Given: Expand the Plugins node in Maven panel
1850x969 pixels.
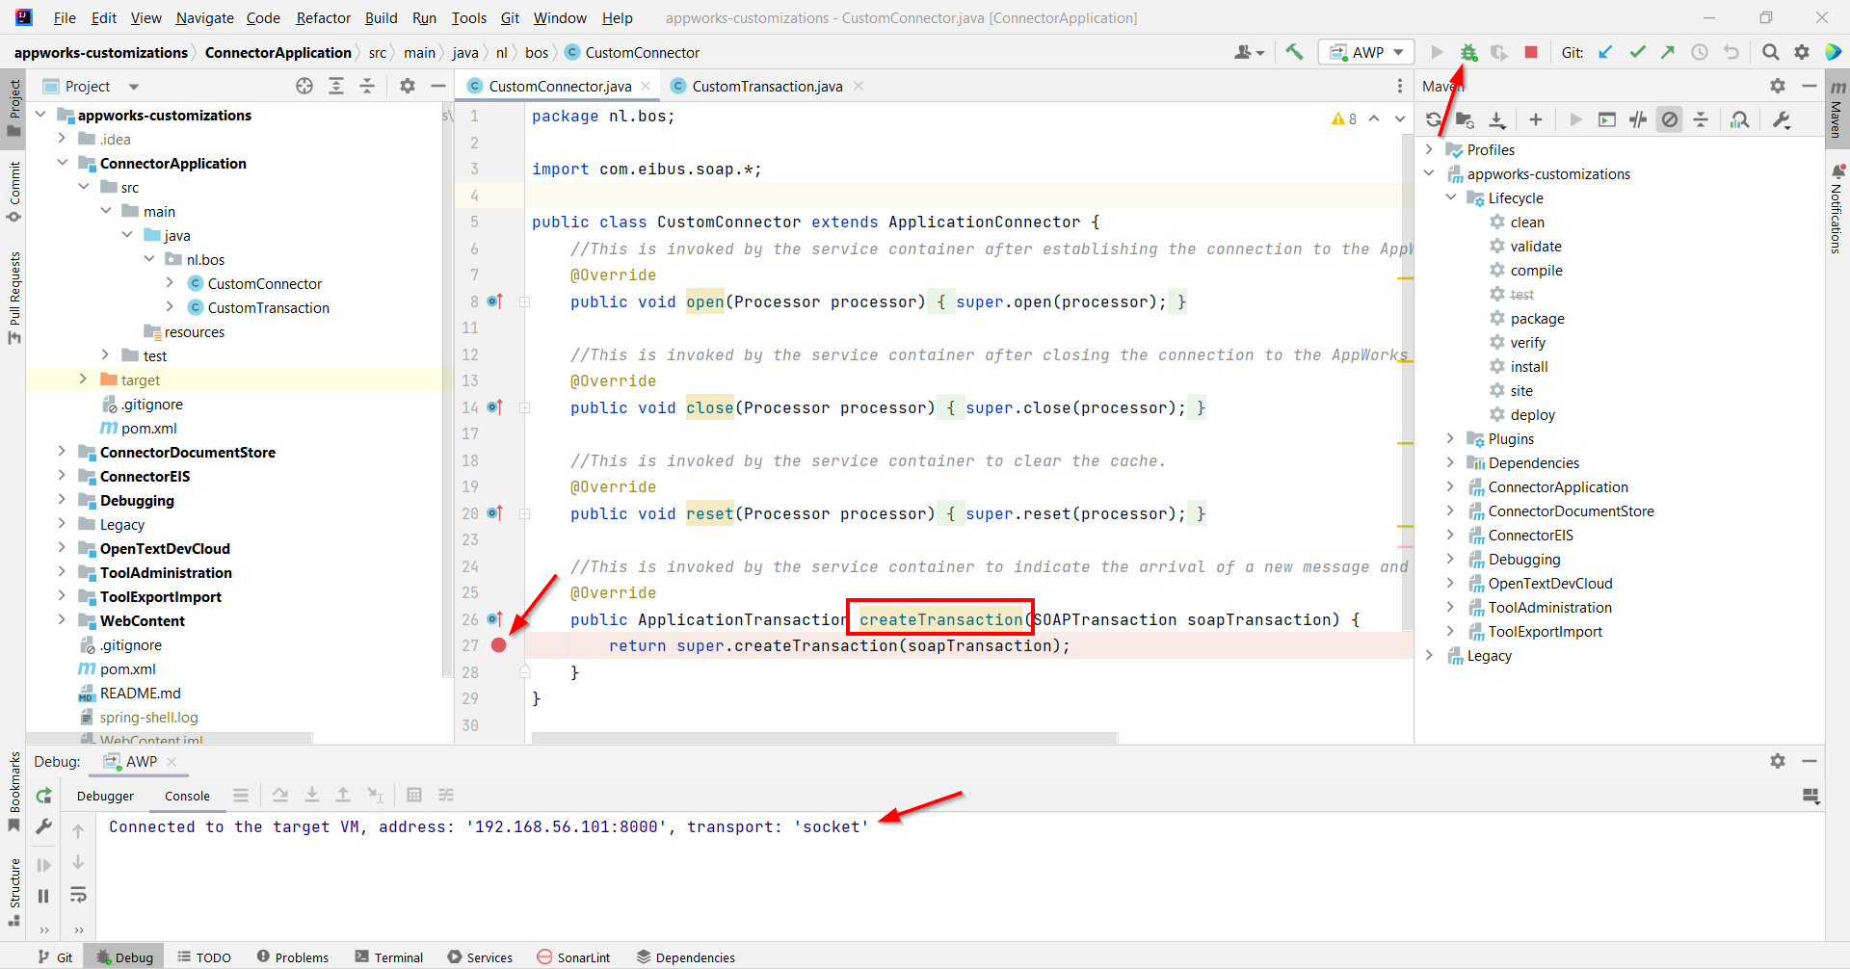Looking at the screenshot, I should pos(1450,439).
